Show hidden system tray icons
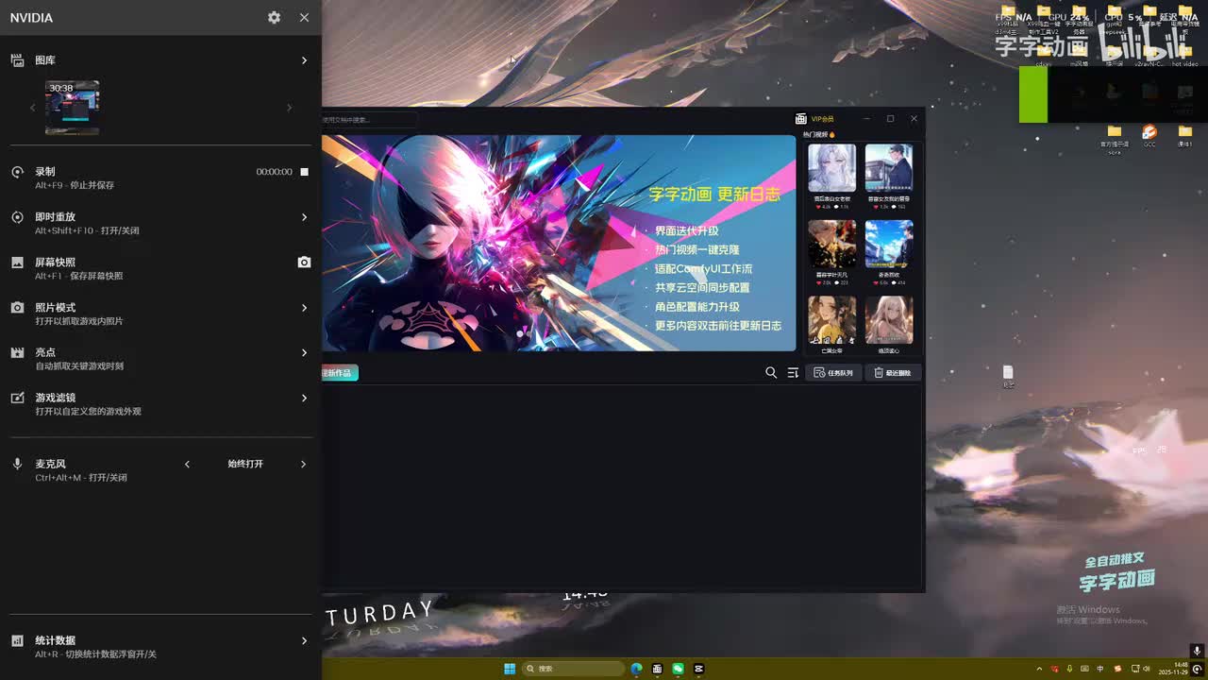This screenshot has height=680, width=1208. (1039, 669)
